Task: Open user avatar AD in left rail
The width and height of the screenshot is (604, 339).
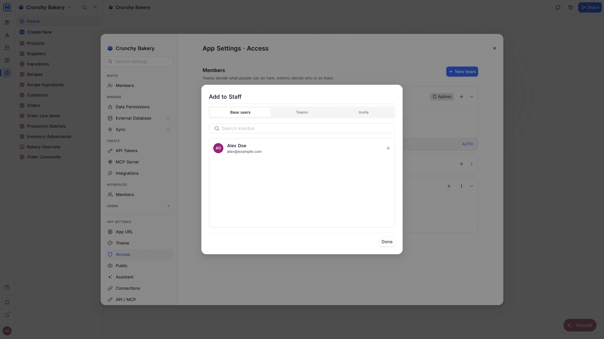Action: [x=7, y=331]
